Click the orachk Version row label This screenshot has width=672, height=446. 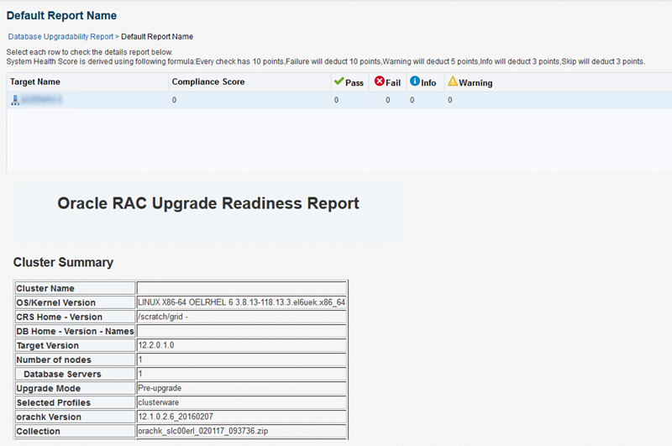click(x=76, y=417)
